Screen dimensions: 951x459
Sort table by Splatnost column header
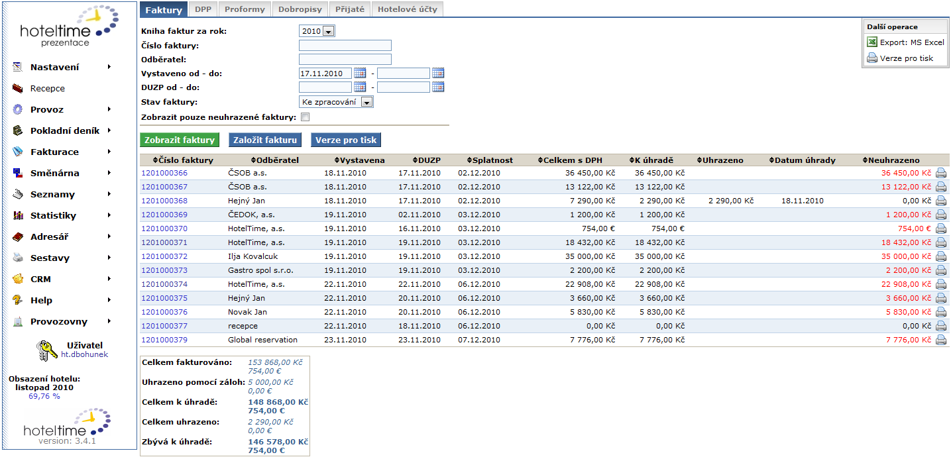pos(490,160)
